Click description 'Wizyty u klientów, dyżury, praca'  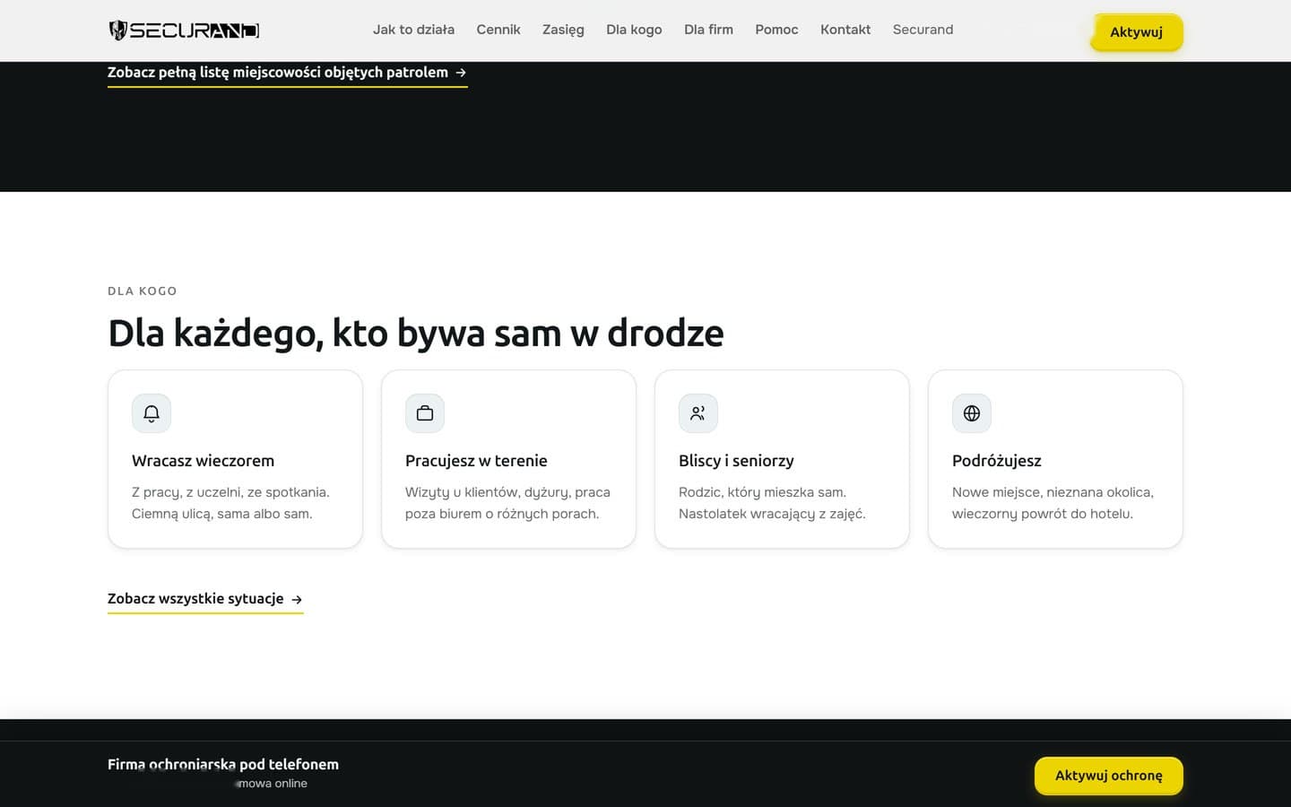click(x=507, y=492)
